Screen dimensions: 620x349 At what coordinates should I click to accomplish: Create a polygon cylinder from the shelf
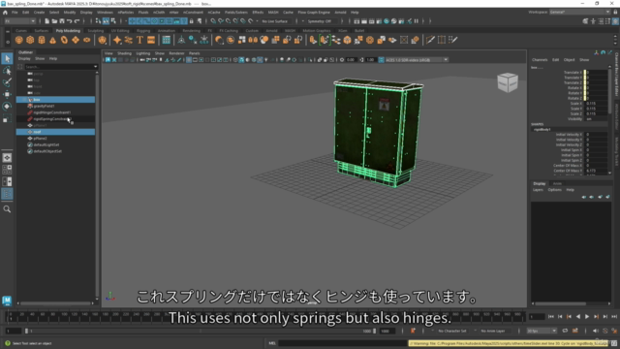click(42, 40)
